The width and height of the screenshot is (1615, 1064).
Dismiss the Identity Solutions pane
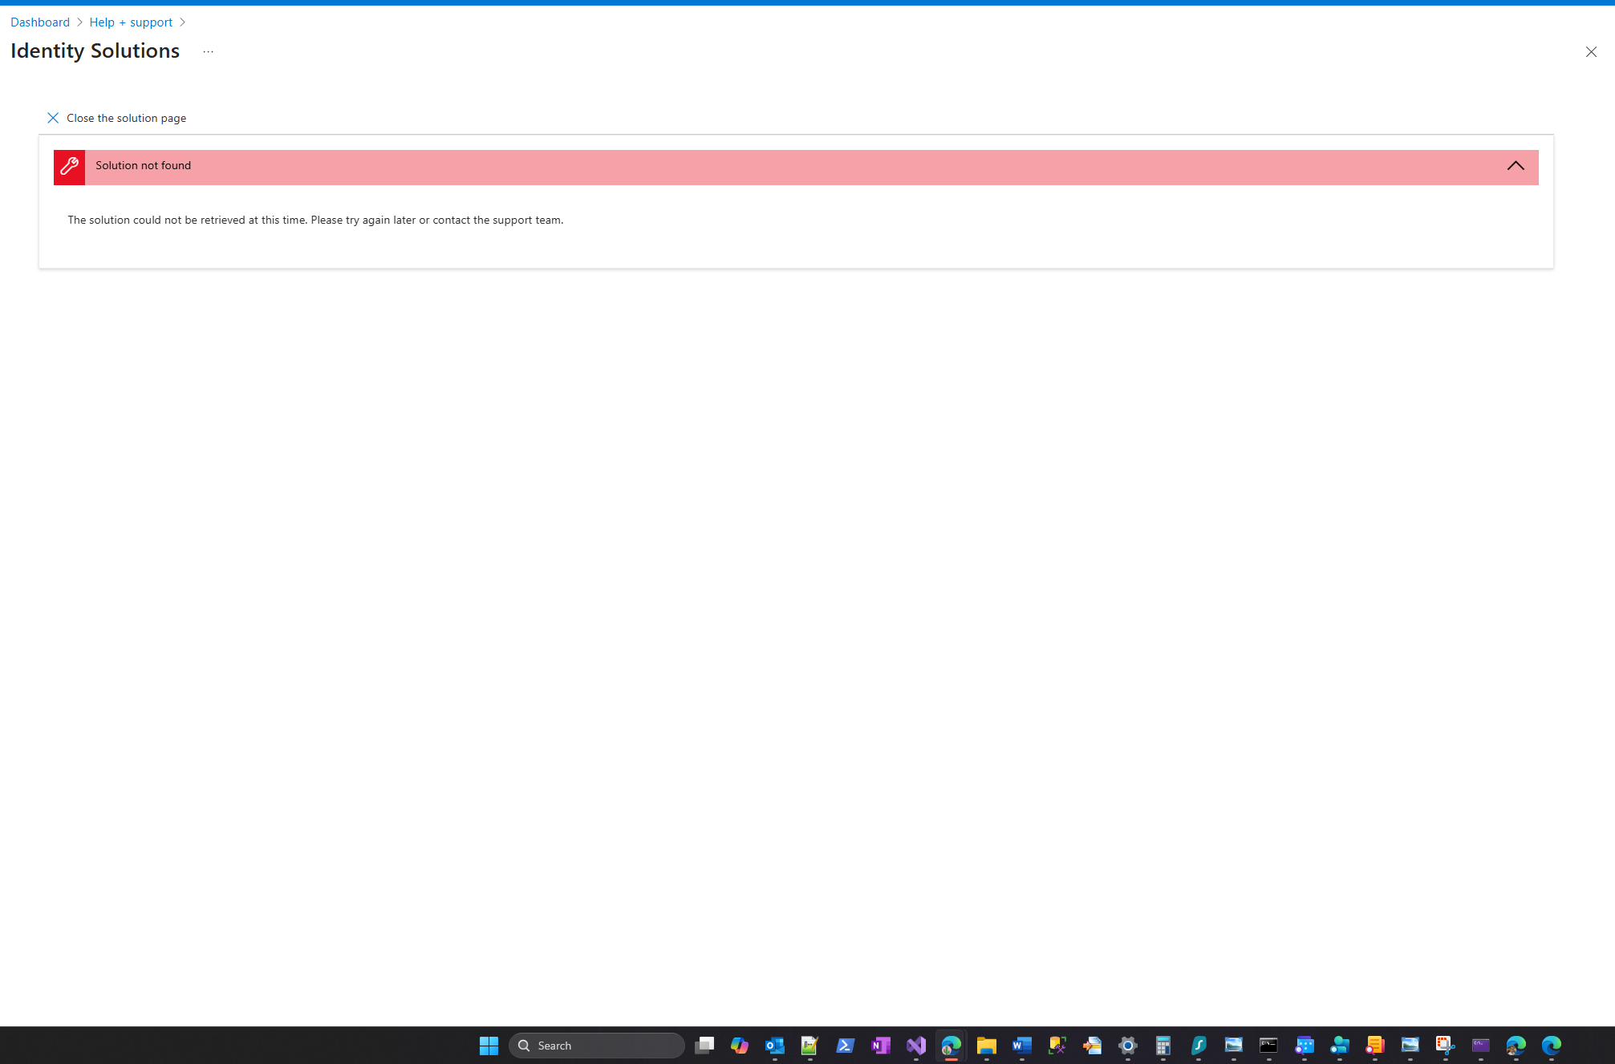pyautogui.click(x=1592, y=51)
